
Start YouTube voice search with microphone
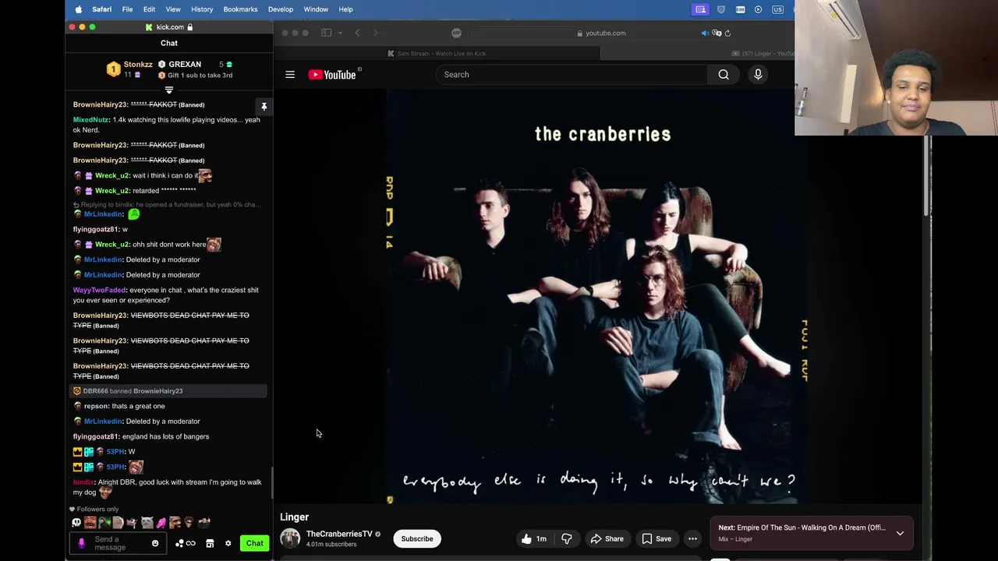click(x=758, y=75)
